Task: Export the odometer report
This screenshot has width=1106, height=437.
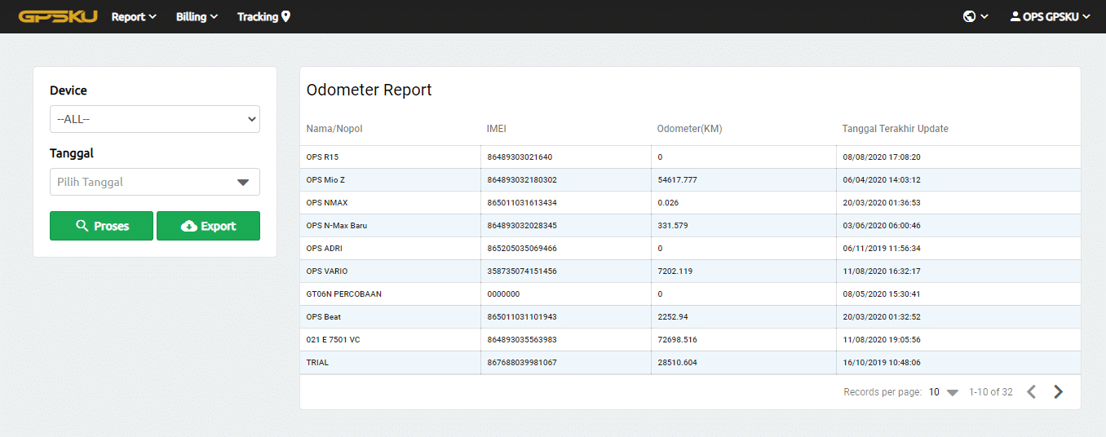Action: 208,226
